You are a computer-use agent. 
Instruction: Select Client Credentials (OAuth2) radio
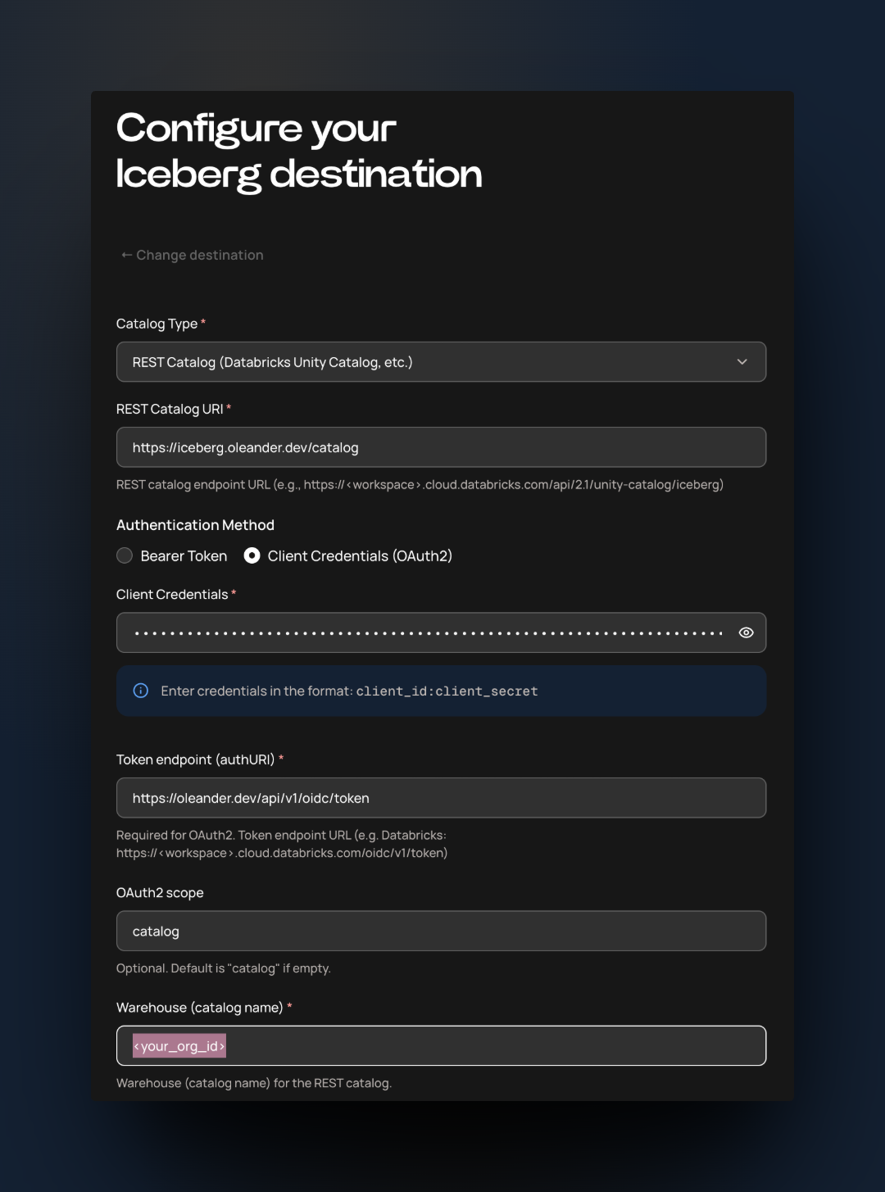[x=252, y=555]
